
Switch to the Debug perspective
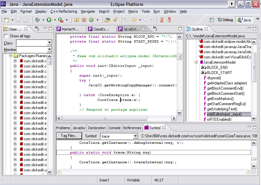225,20
